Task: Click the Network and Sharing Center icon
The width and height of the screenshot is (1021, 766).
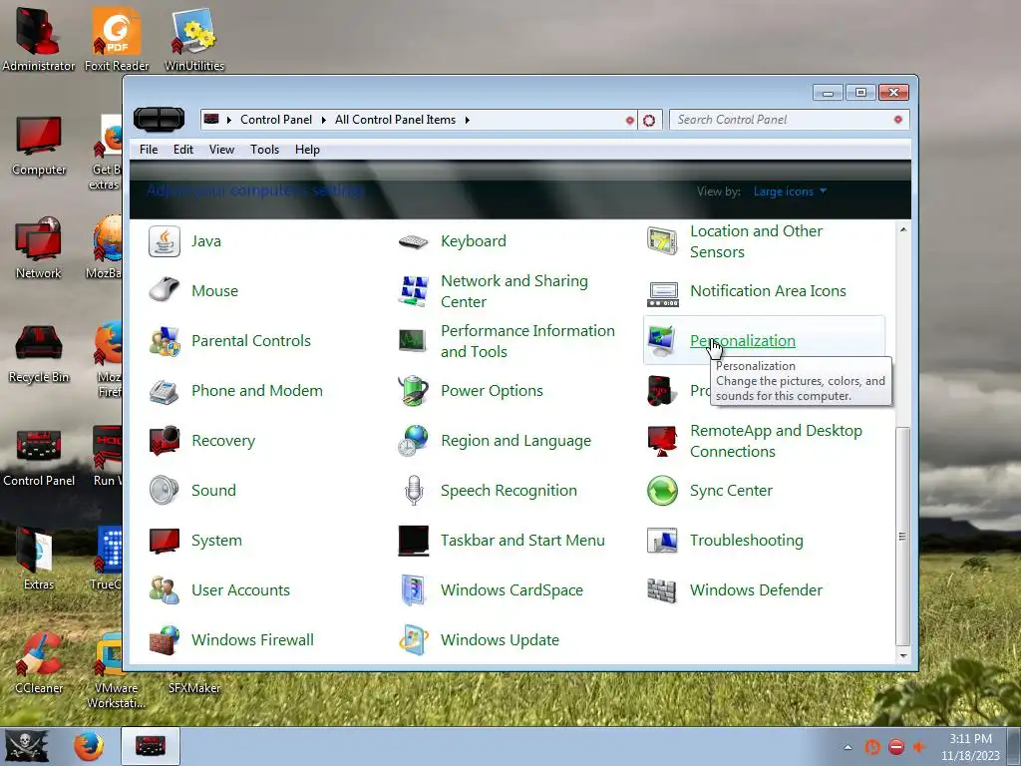Action: tap(414, 290)
